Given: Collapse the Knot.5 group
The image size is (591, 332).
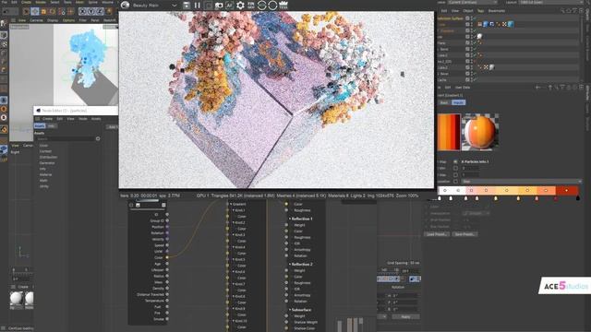Looking at the screenshot, I should pyautogui.click(x=234, y=259).
